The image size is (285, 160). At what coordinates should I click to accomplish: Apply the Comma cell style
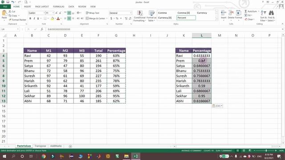(x=162, y=13)
